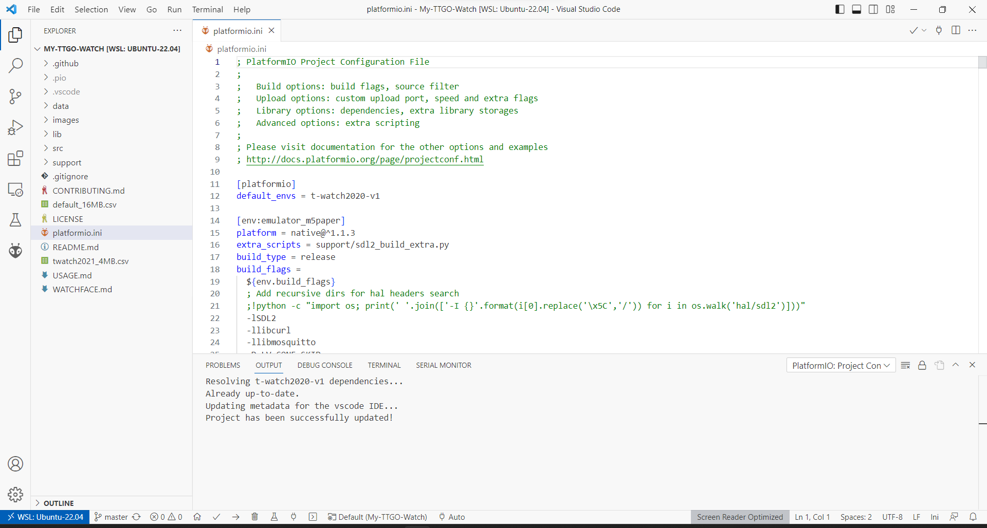This screenshot has height=528, width=987.
Task: Select the twatch2021_4MB.csv file
Action: tap(90, 261)
